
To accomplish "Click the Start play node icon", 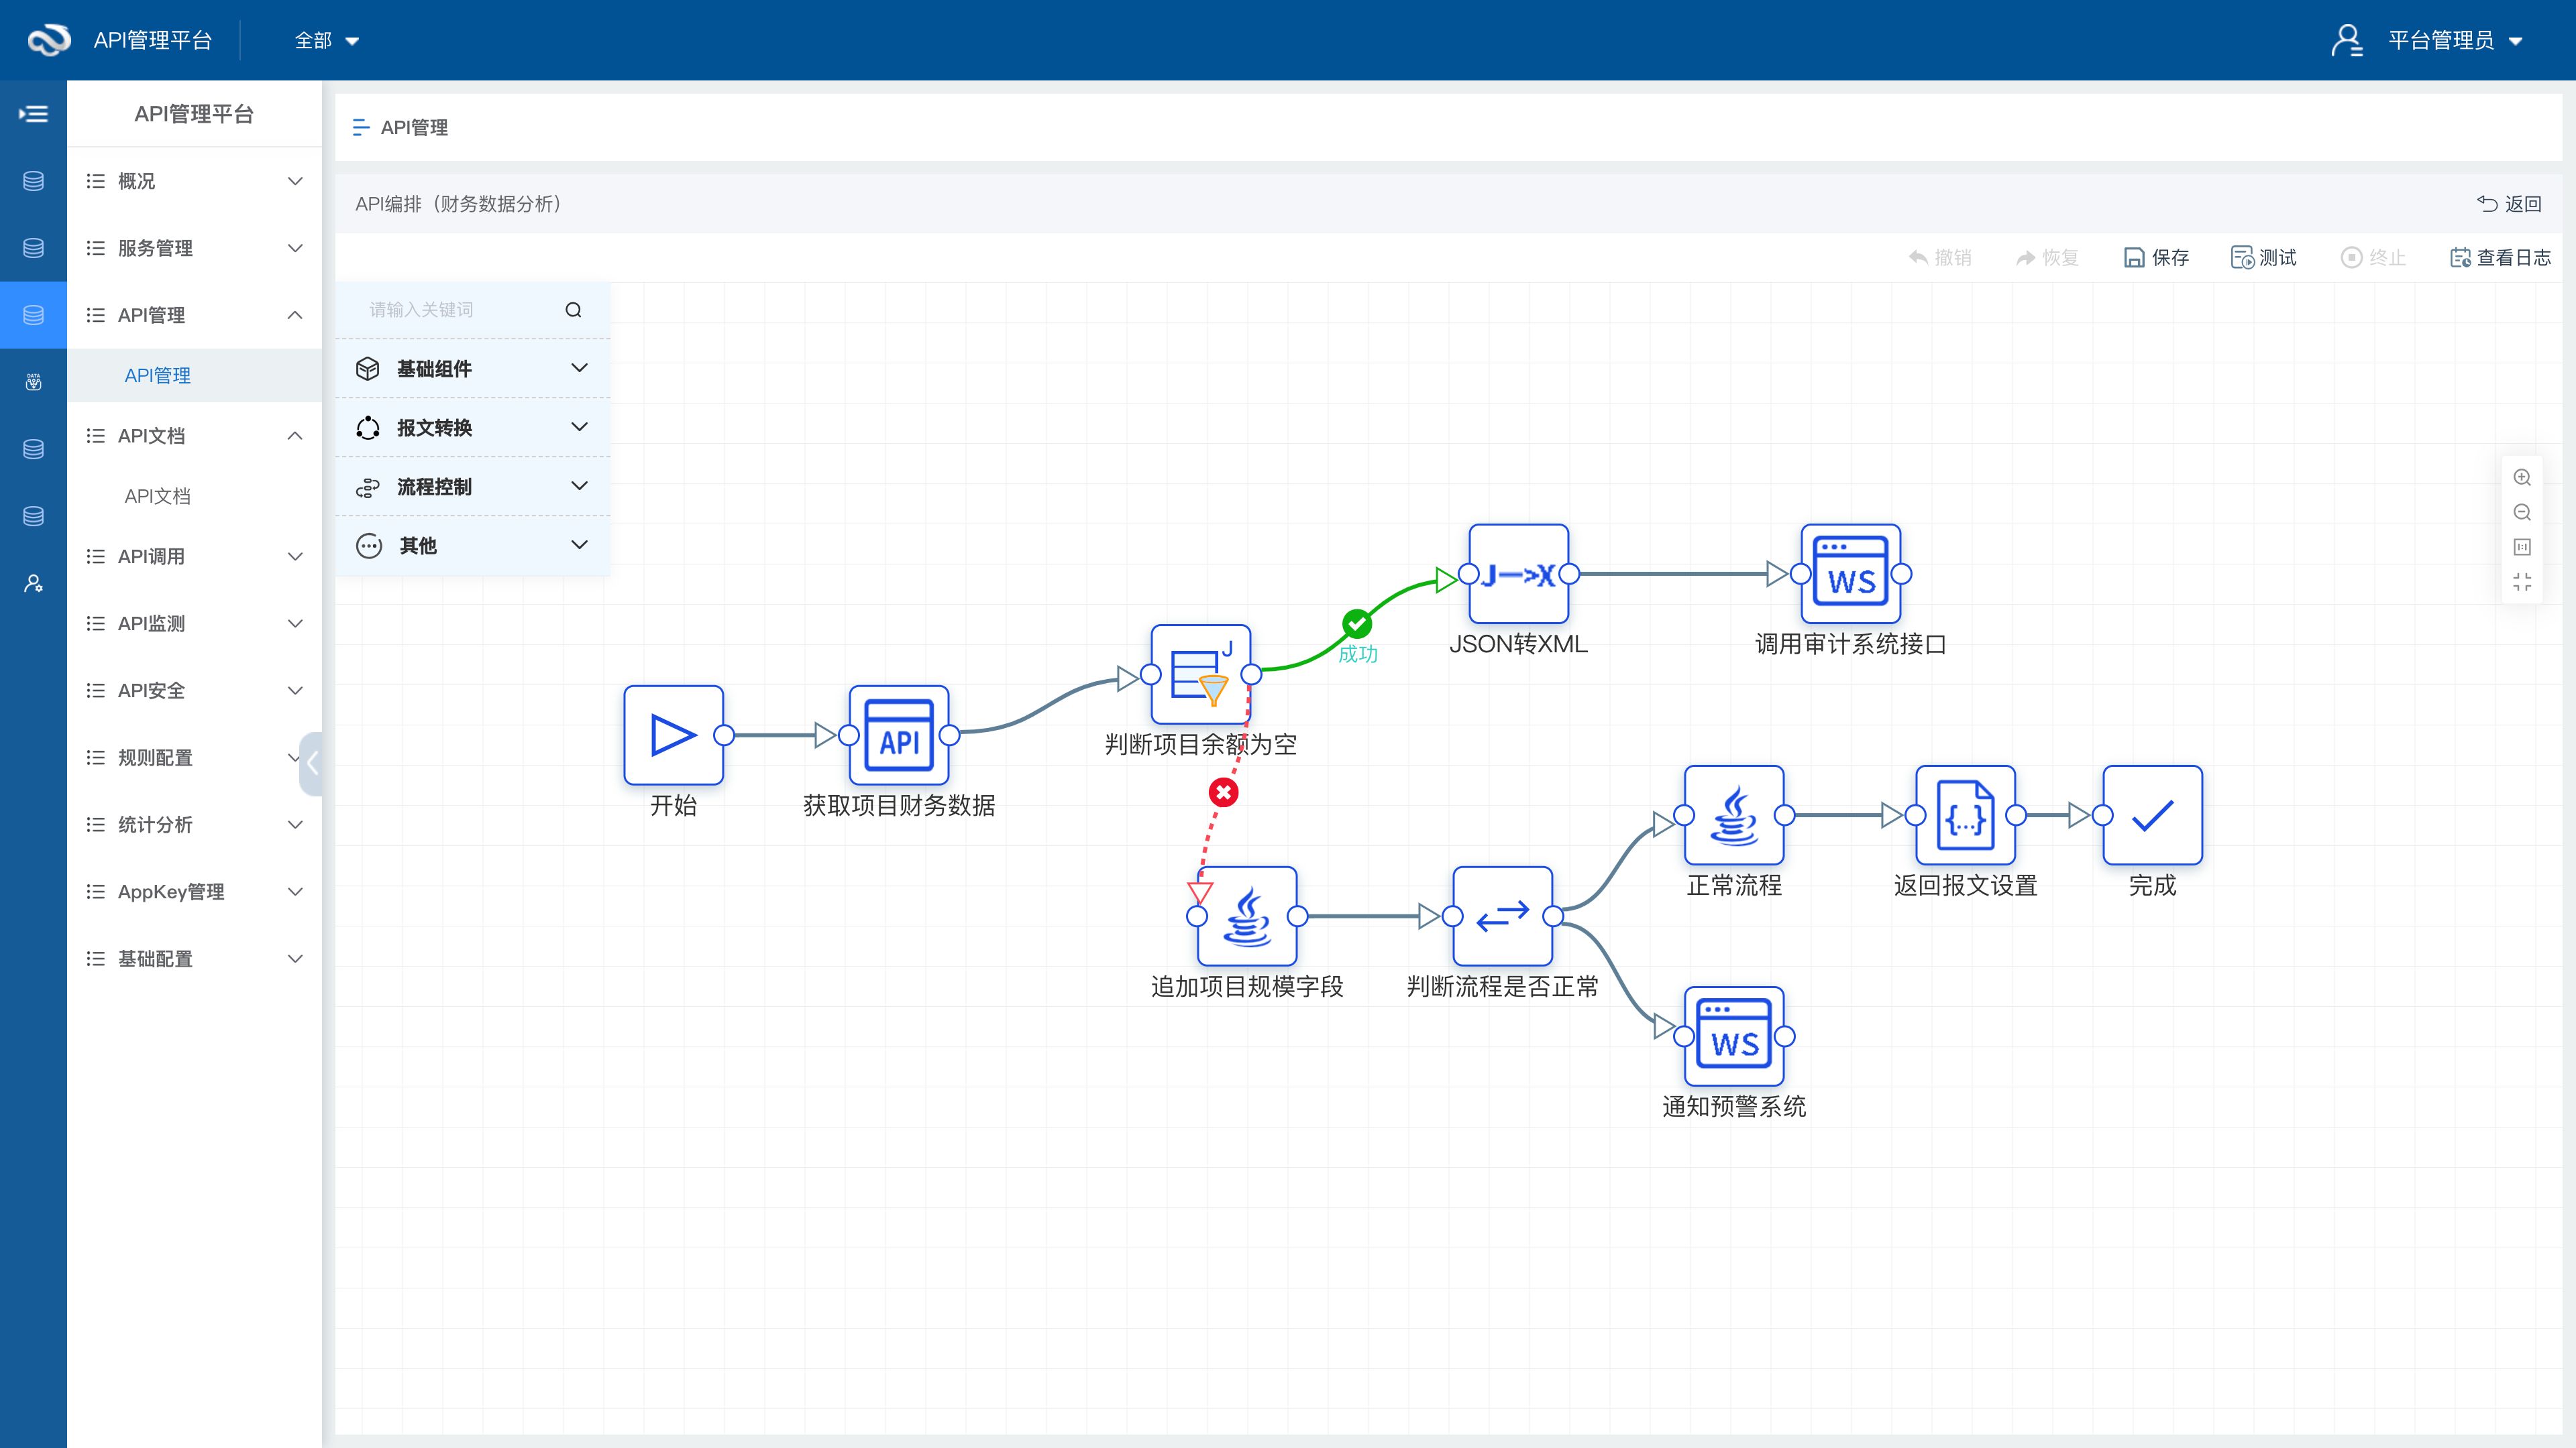I will tap(673, 735).
